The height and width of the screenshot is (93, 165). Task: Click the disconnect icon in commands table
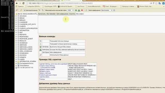pos(40,55)
